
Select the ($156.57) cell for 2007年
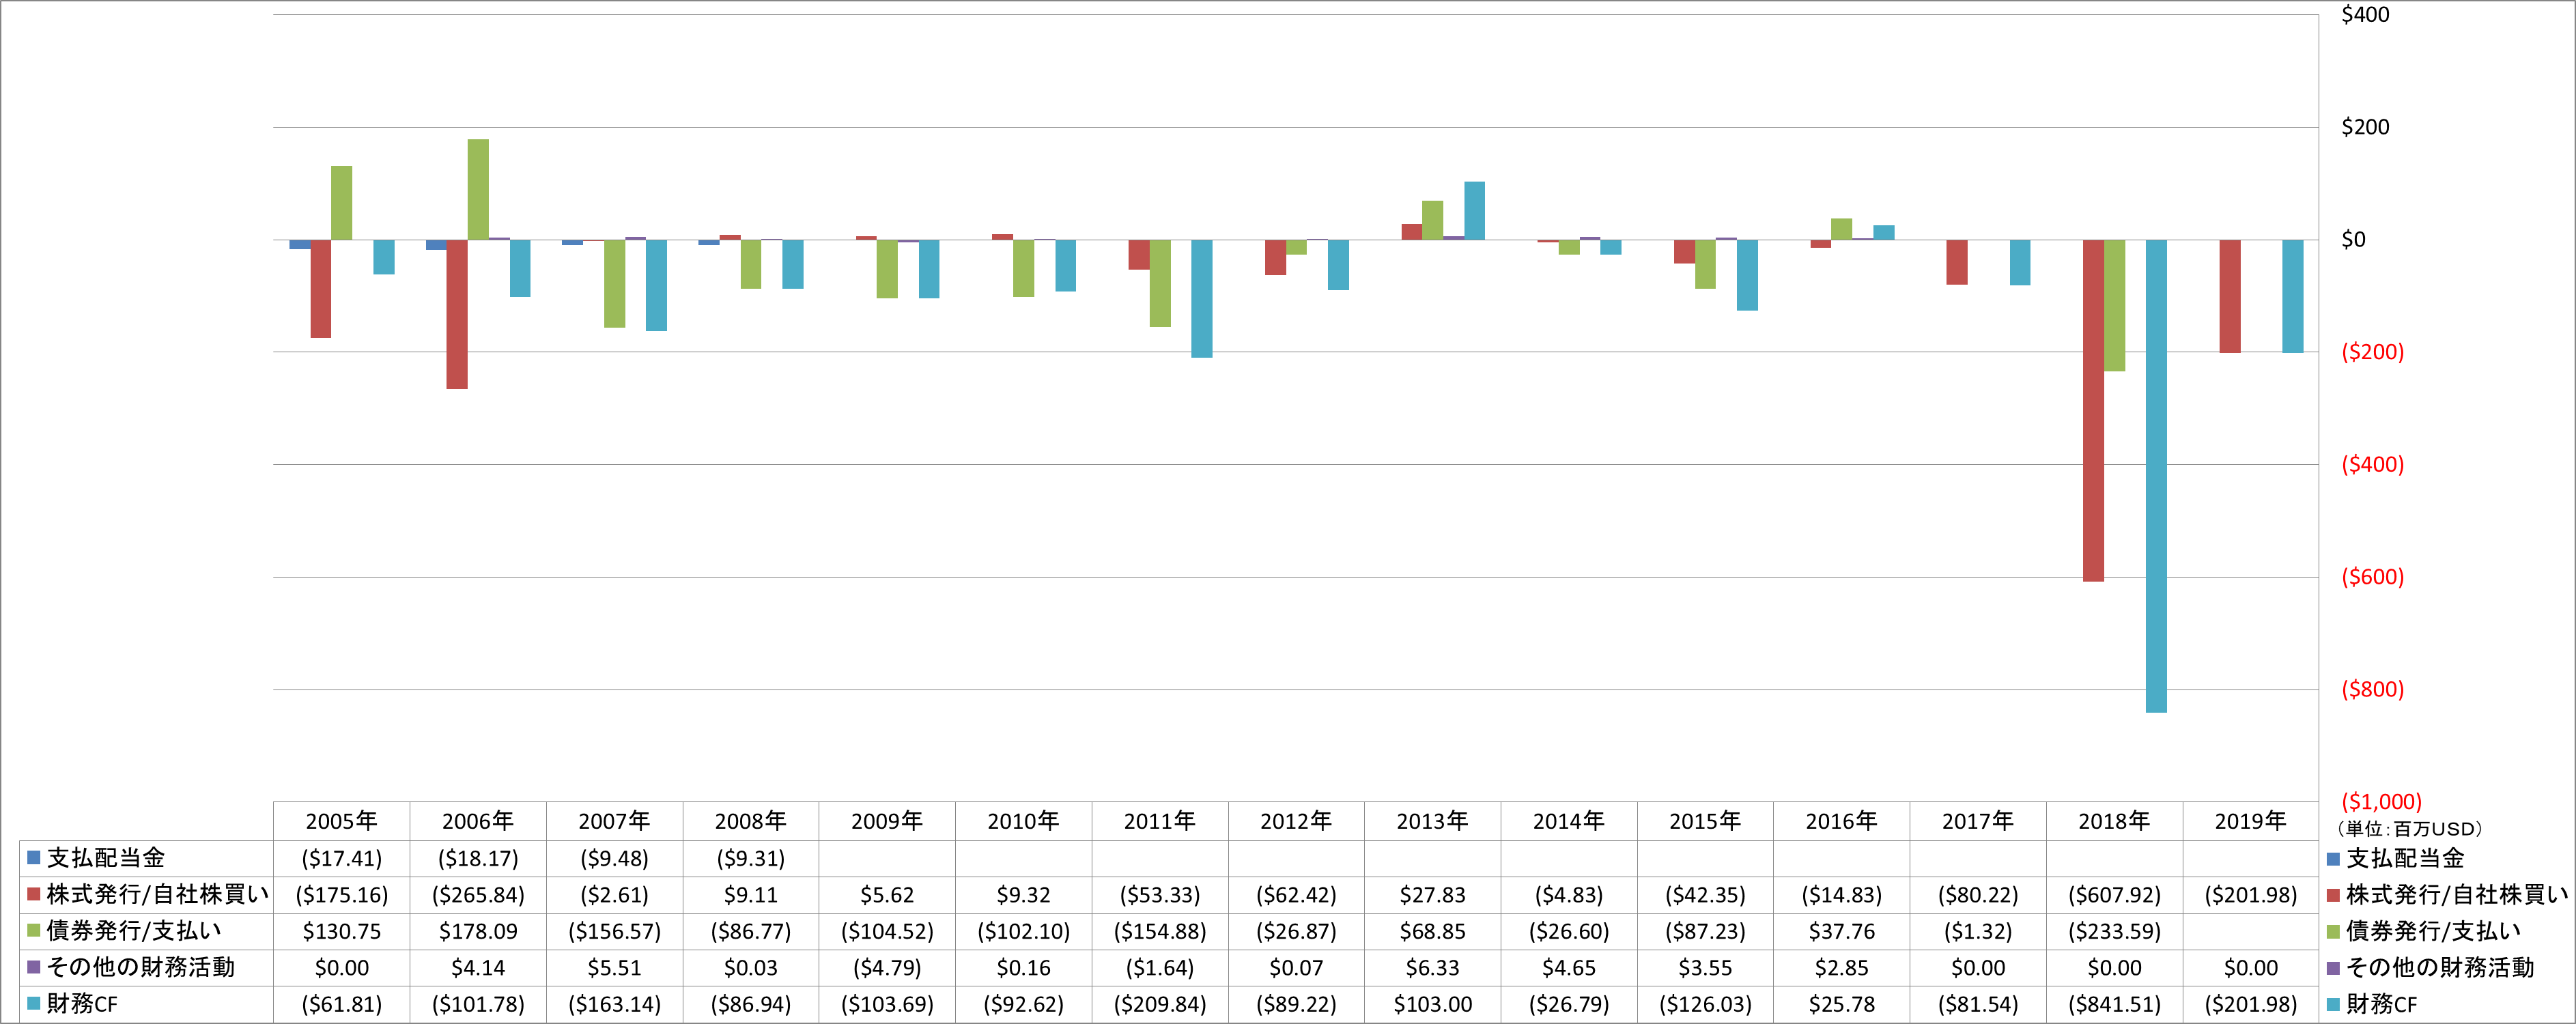click(x=614, y=931)
